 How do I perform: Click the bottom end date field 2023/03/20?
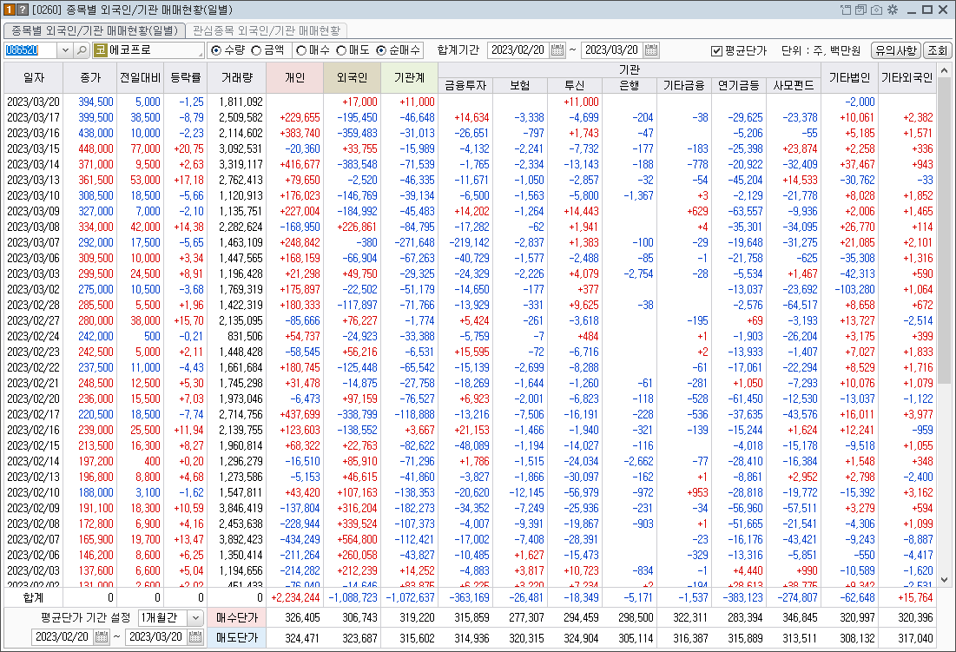[x=156, y=636]
